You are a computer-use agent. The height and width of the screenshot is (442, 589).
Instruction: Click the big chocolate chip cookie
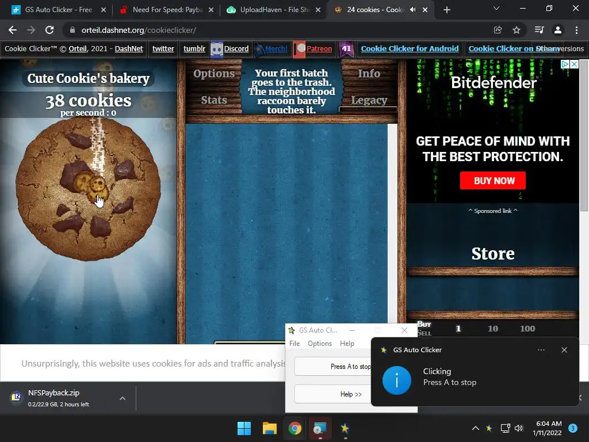[89, 189]
